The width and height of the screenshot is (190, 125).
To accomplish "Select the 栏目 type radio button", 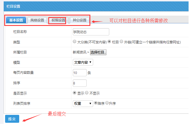I will (x=110, y=42).
